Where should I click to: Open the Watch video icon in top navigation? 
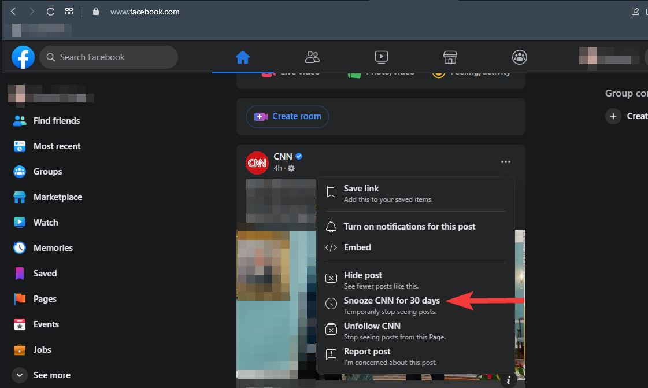pyautogui.click(x=381, y=57)
